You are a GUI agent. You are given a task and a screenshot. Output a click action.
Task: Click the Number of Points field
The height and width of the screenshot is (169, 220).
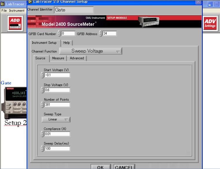click(57, 105)
